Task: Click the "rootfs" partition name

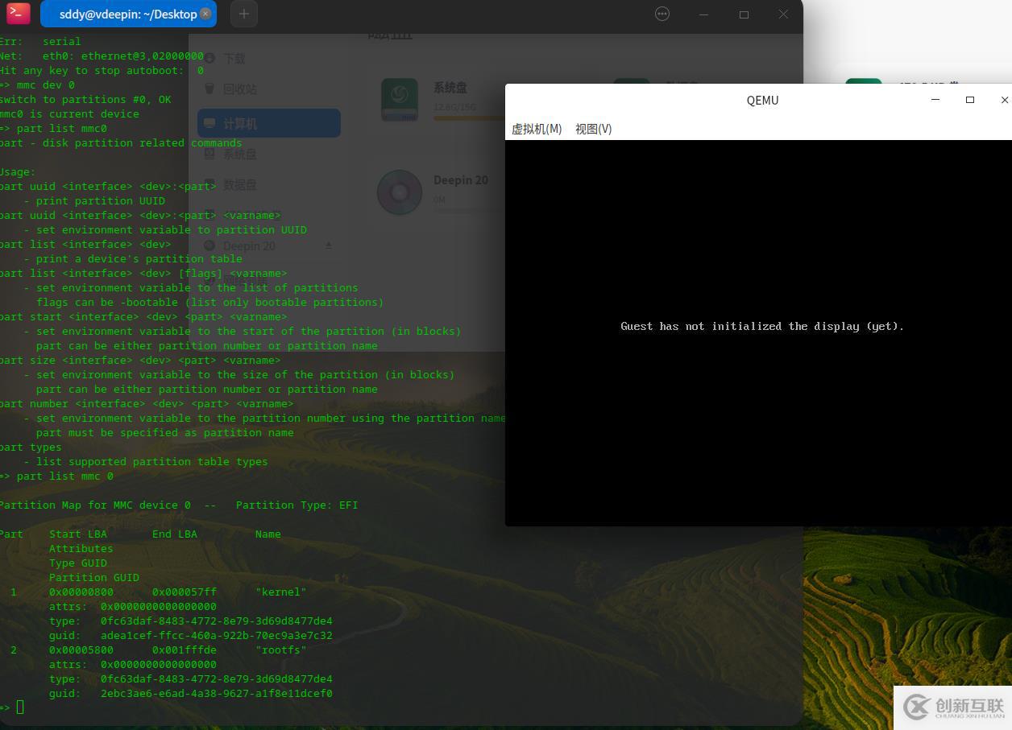Action: tap(281, 650)
